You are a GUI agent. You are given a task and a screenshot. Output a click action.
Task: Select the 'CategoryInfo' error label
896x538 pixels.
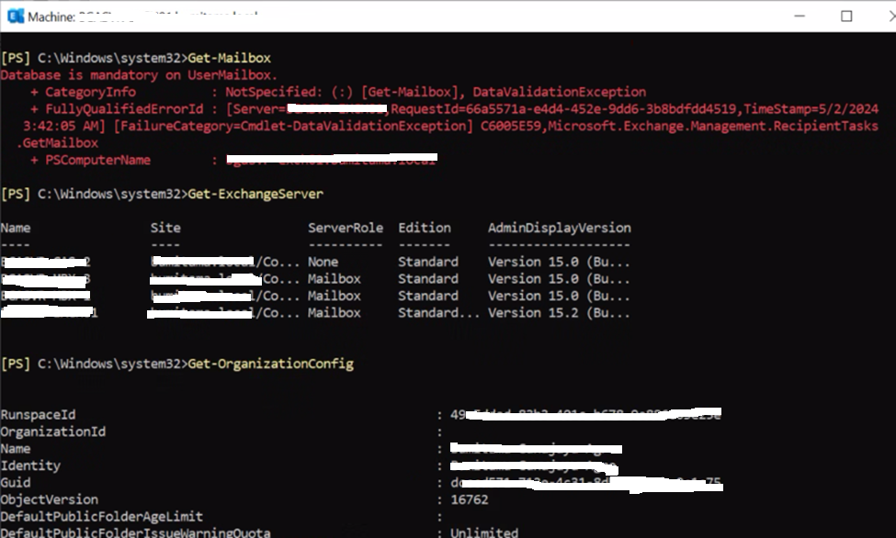[90, 92]
